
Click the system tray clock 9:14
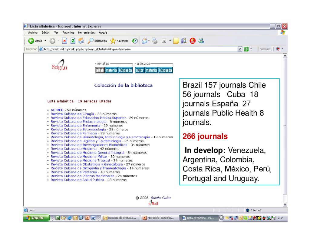click(x=281, y=218)
